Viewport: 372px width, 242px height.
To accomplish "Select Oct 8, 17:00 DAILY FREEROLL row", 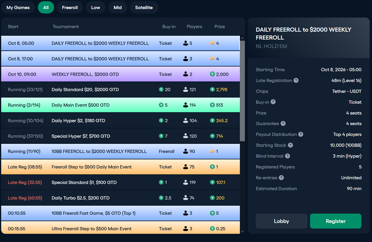I will click(x=120, y=59).
